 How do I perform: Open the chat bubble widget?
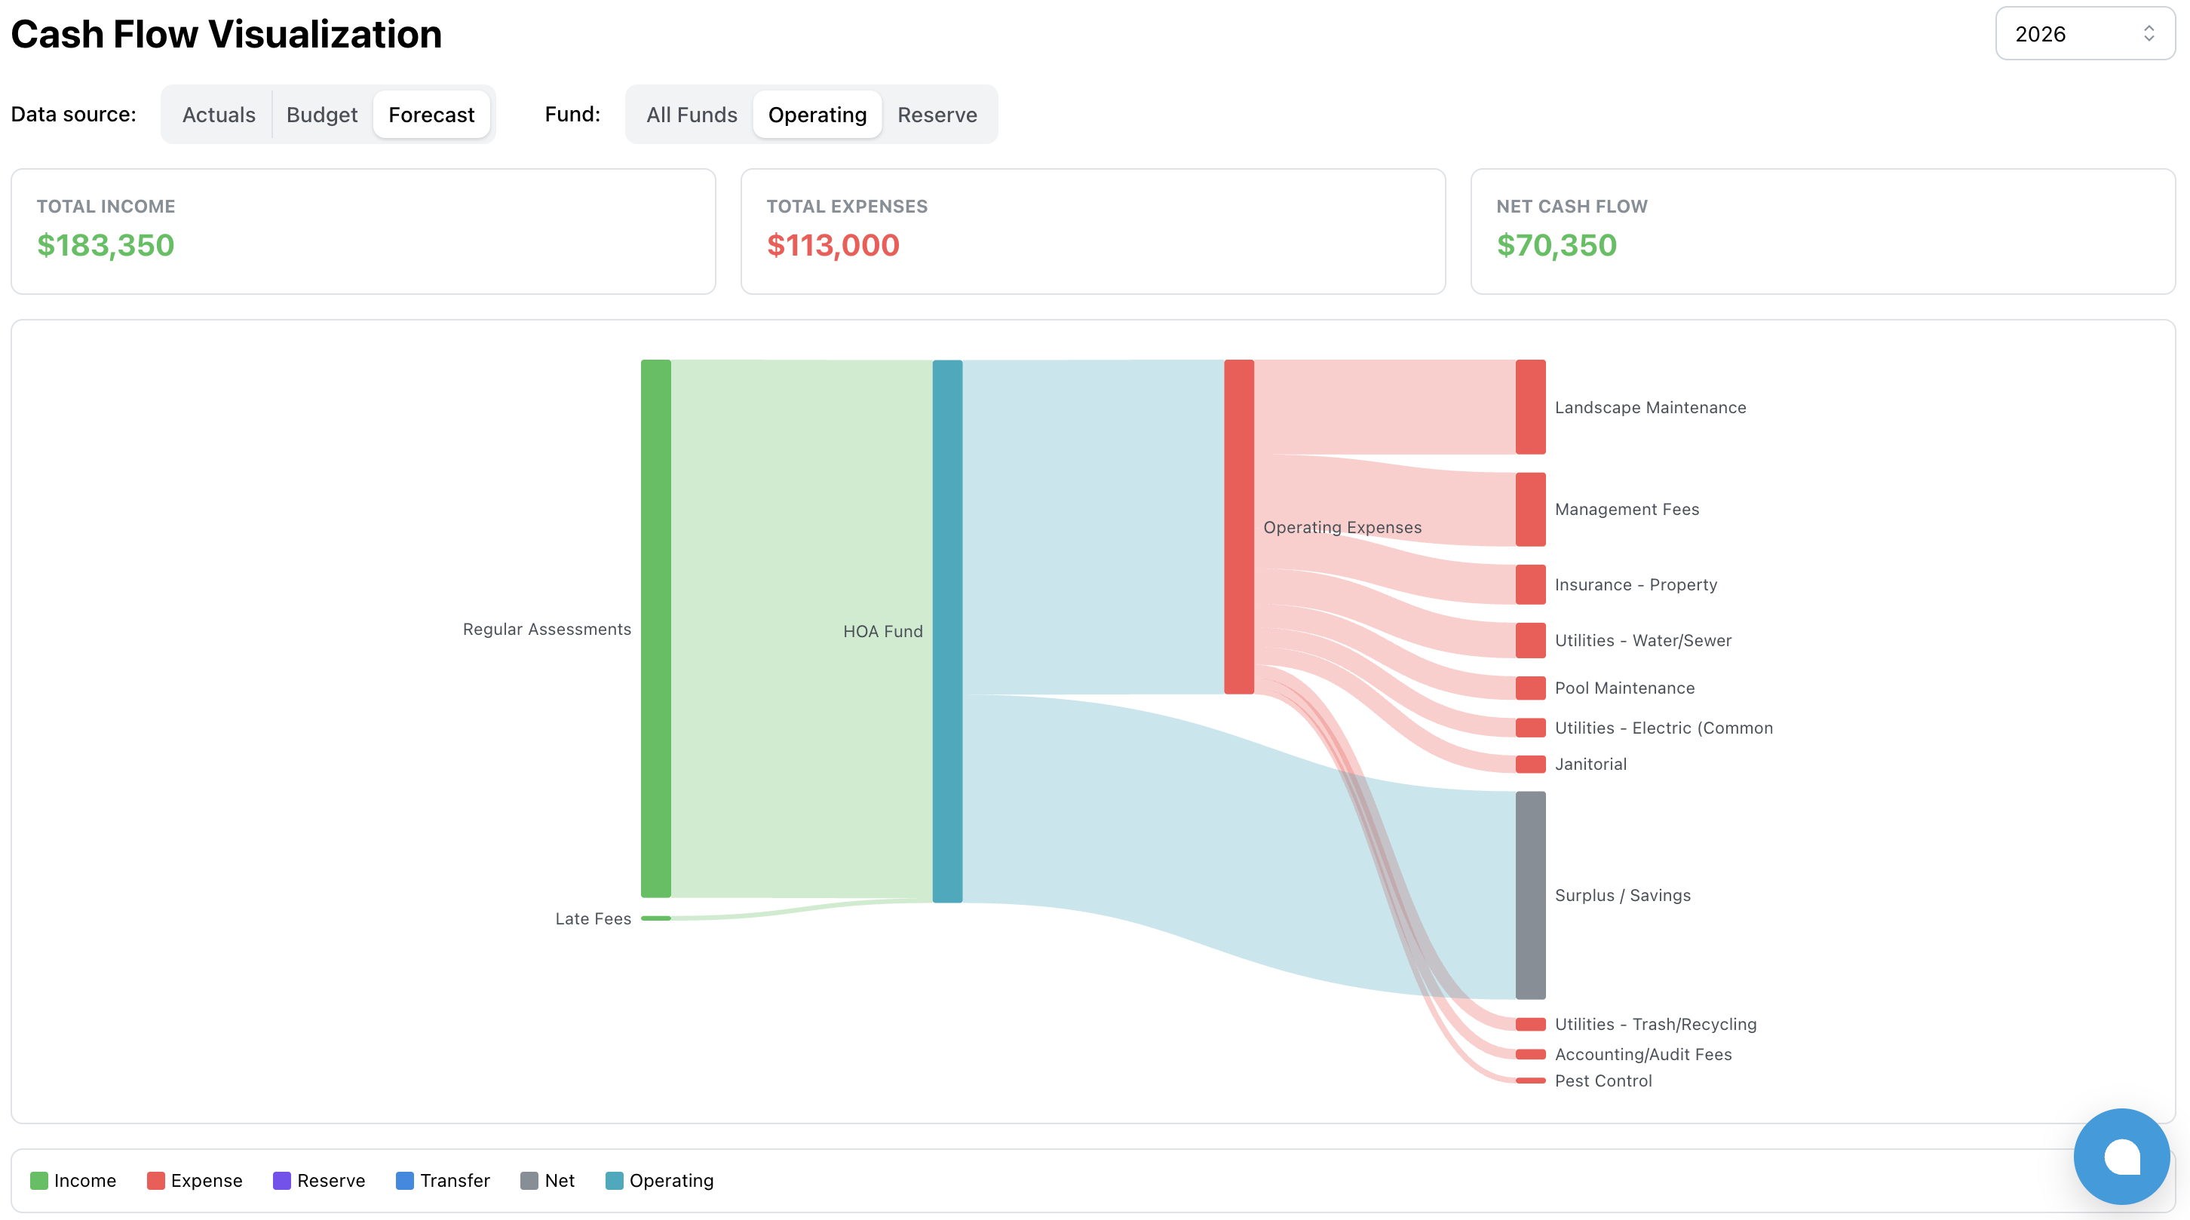click(2121, 1155)
